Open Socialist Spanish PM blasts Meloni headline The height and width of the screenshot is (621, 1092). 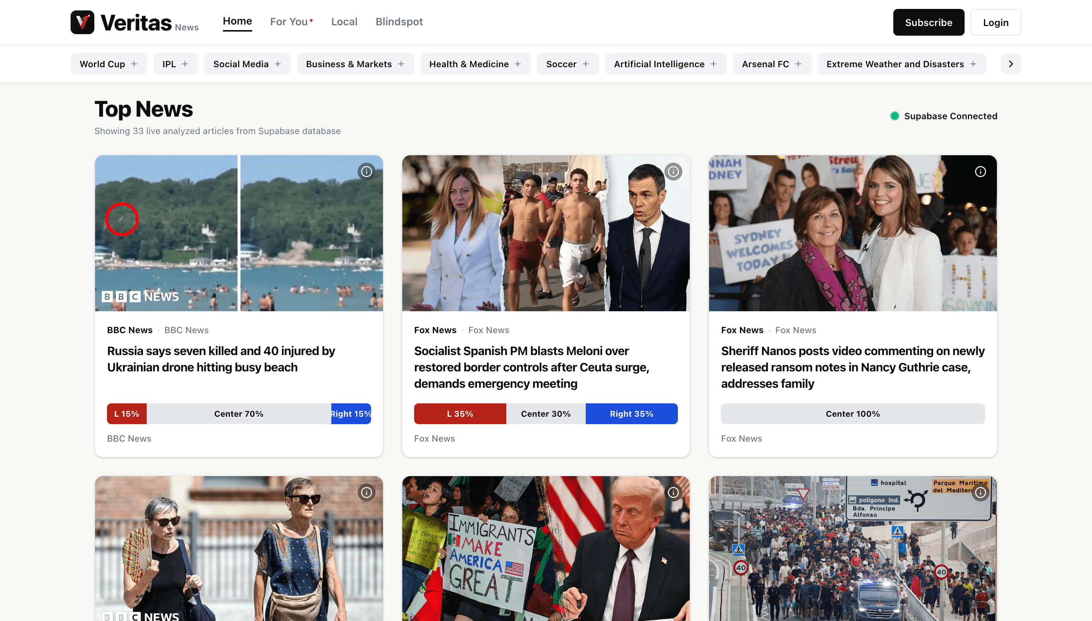(x=532, y=367)
